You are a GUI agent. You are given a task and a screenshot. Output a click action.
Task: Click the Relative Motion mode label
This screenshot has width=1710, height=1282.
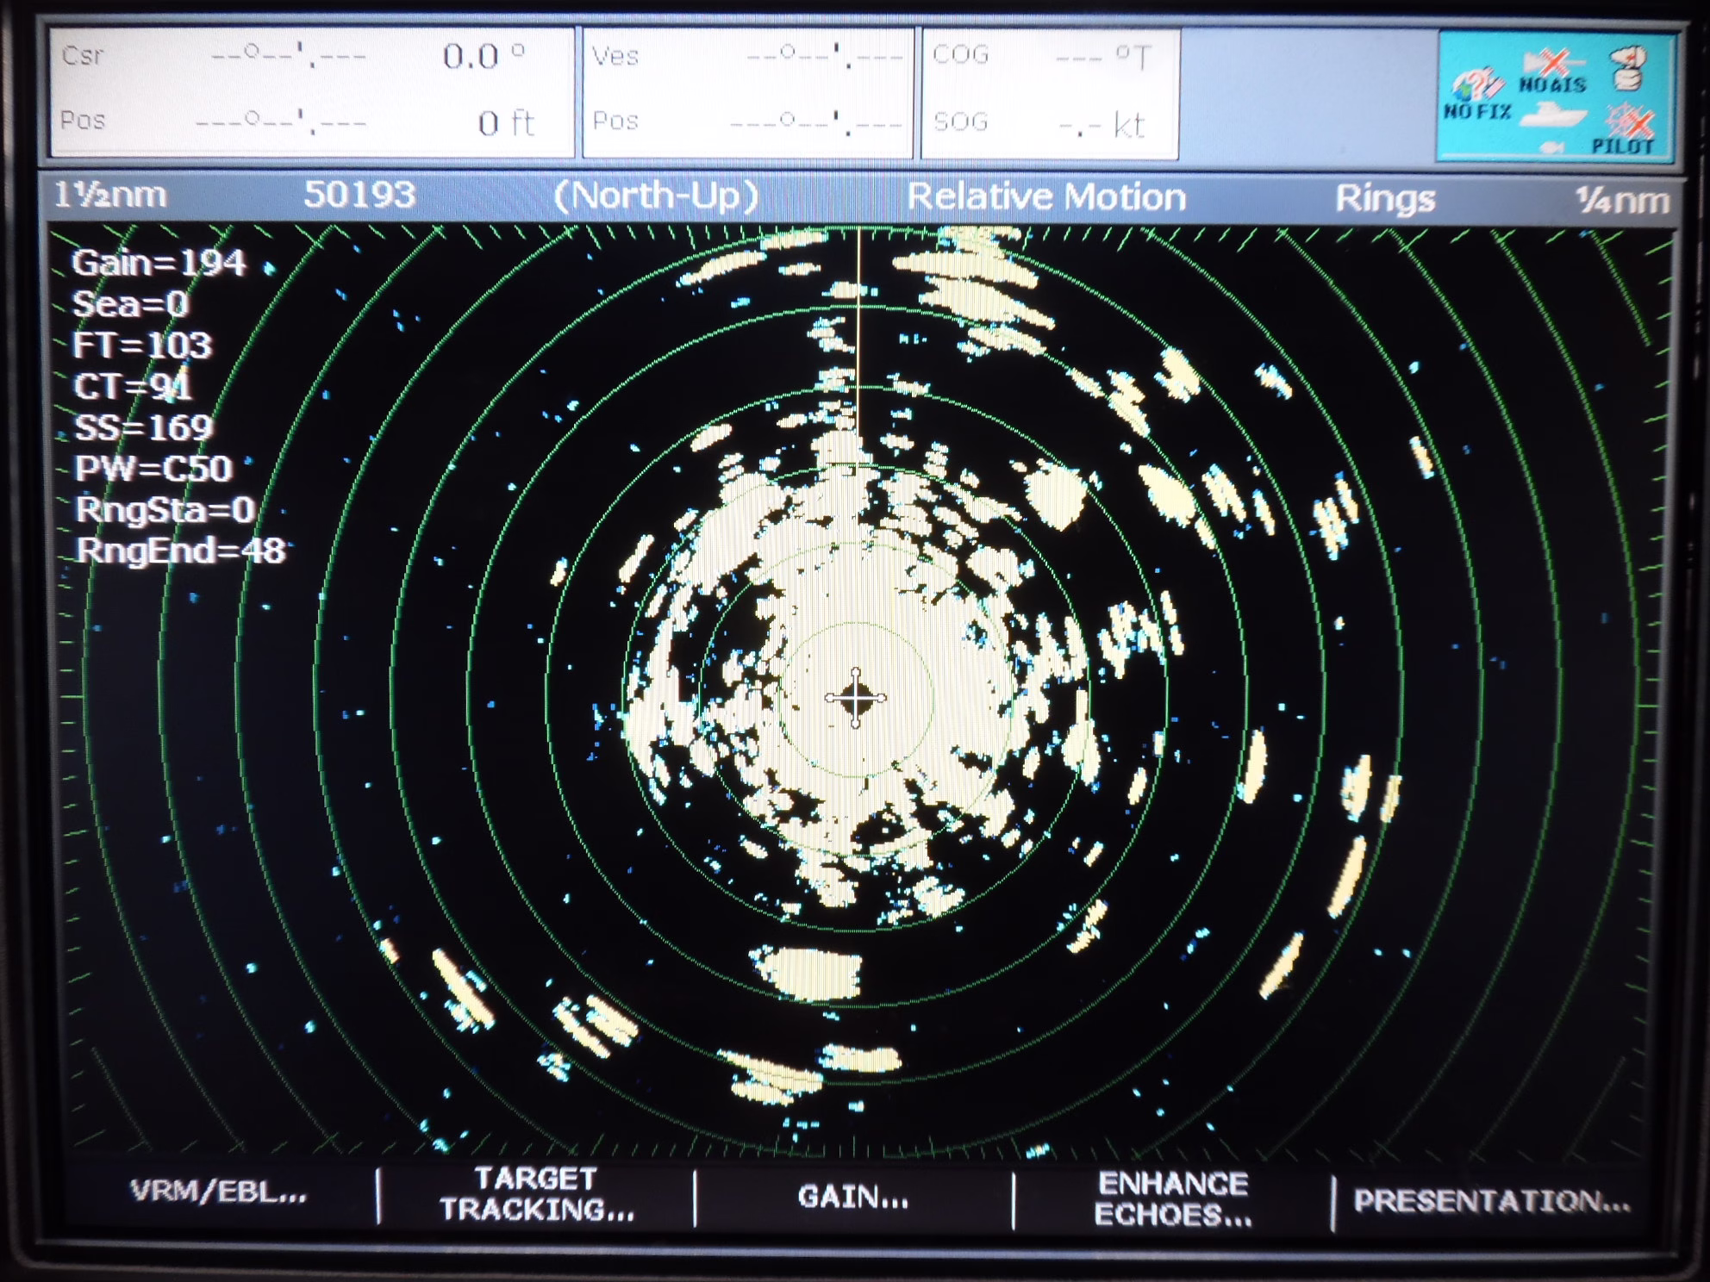pos(1046,197)
